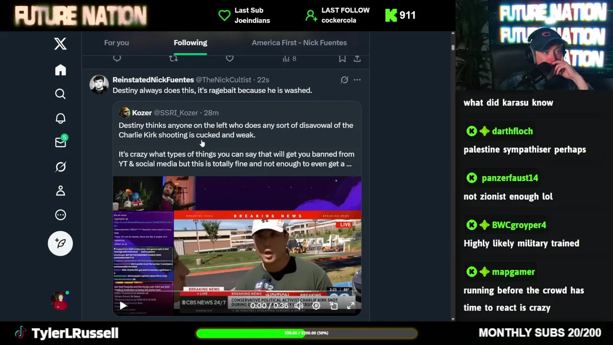This screenshot has height=345, width=613.
Task: Open the Search and Explore icon
Action: 60,94
